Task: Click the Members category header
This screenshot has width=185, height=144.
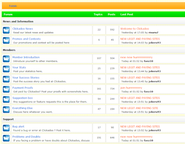Action: tap(9, 50)
